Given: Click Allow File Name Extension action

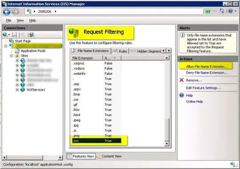Looking at the screenshot, I should 207,67.
